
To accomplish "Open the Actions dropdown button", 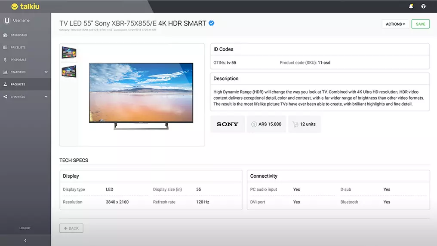I will 395,24.
